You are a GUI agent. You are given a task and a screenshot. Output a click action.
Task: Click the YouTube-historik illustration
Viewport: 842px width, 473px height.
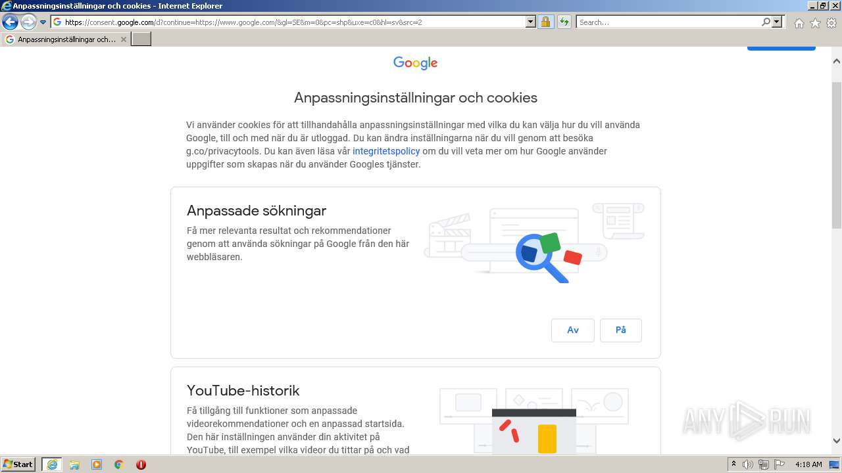[533, 420]
